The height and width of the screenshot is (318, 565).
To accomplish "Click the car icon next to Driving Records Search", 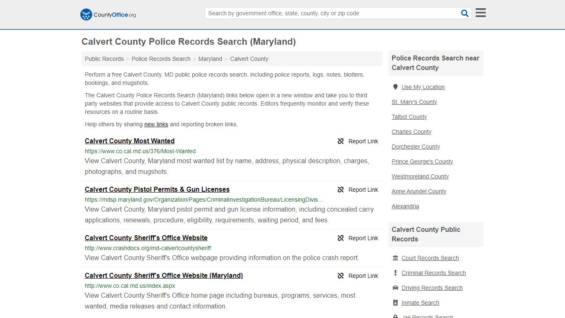I will tap(396, 287).
